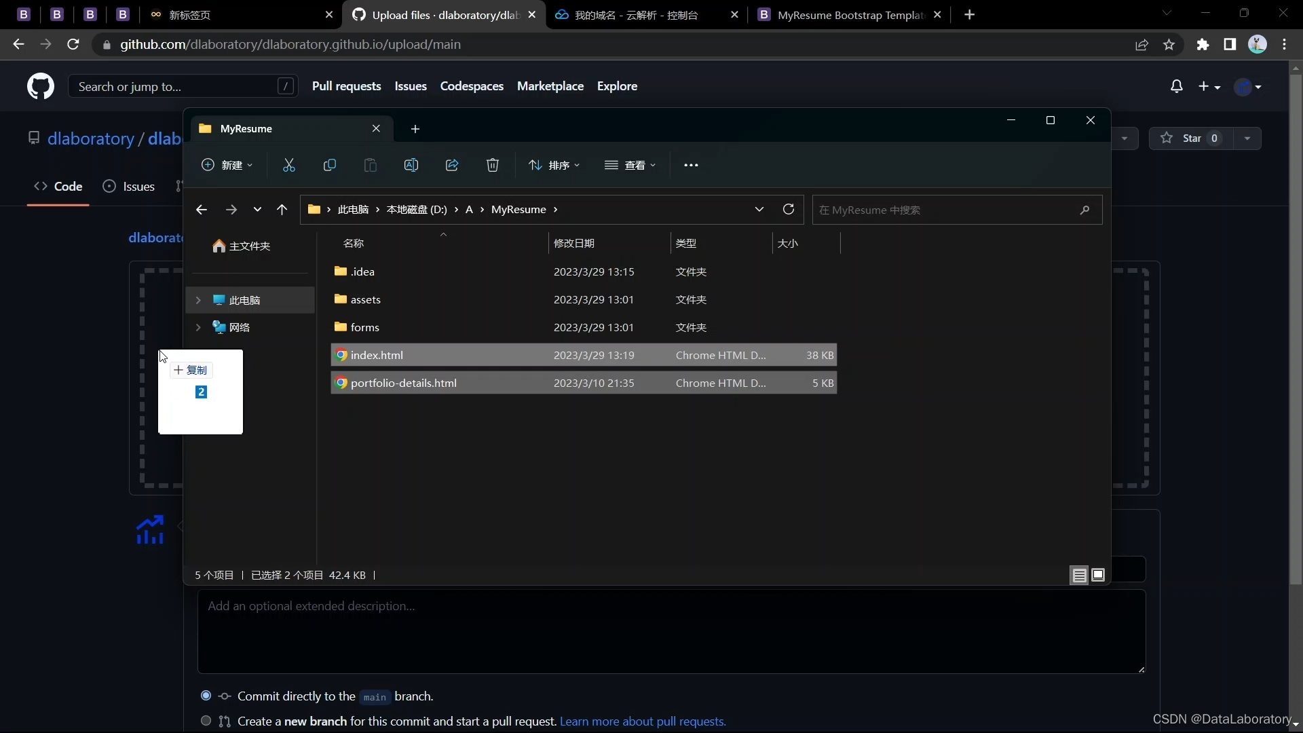Select Create a new branch option
The width and height of the screenshot is (1303, 733).
(x=206, y=721)
